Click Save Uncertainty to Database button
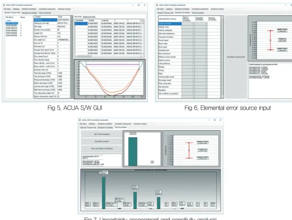This screenshot has height=220, width=292. (102, 149)
